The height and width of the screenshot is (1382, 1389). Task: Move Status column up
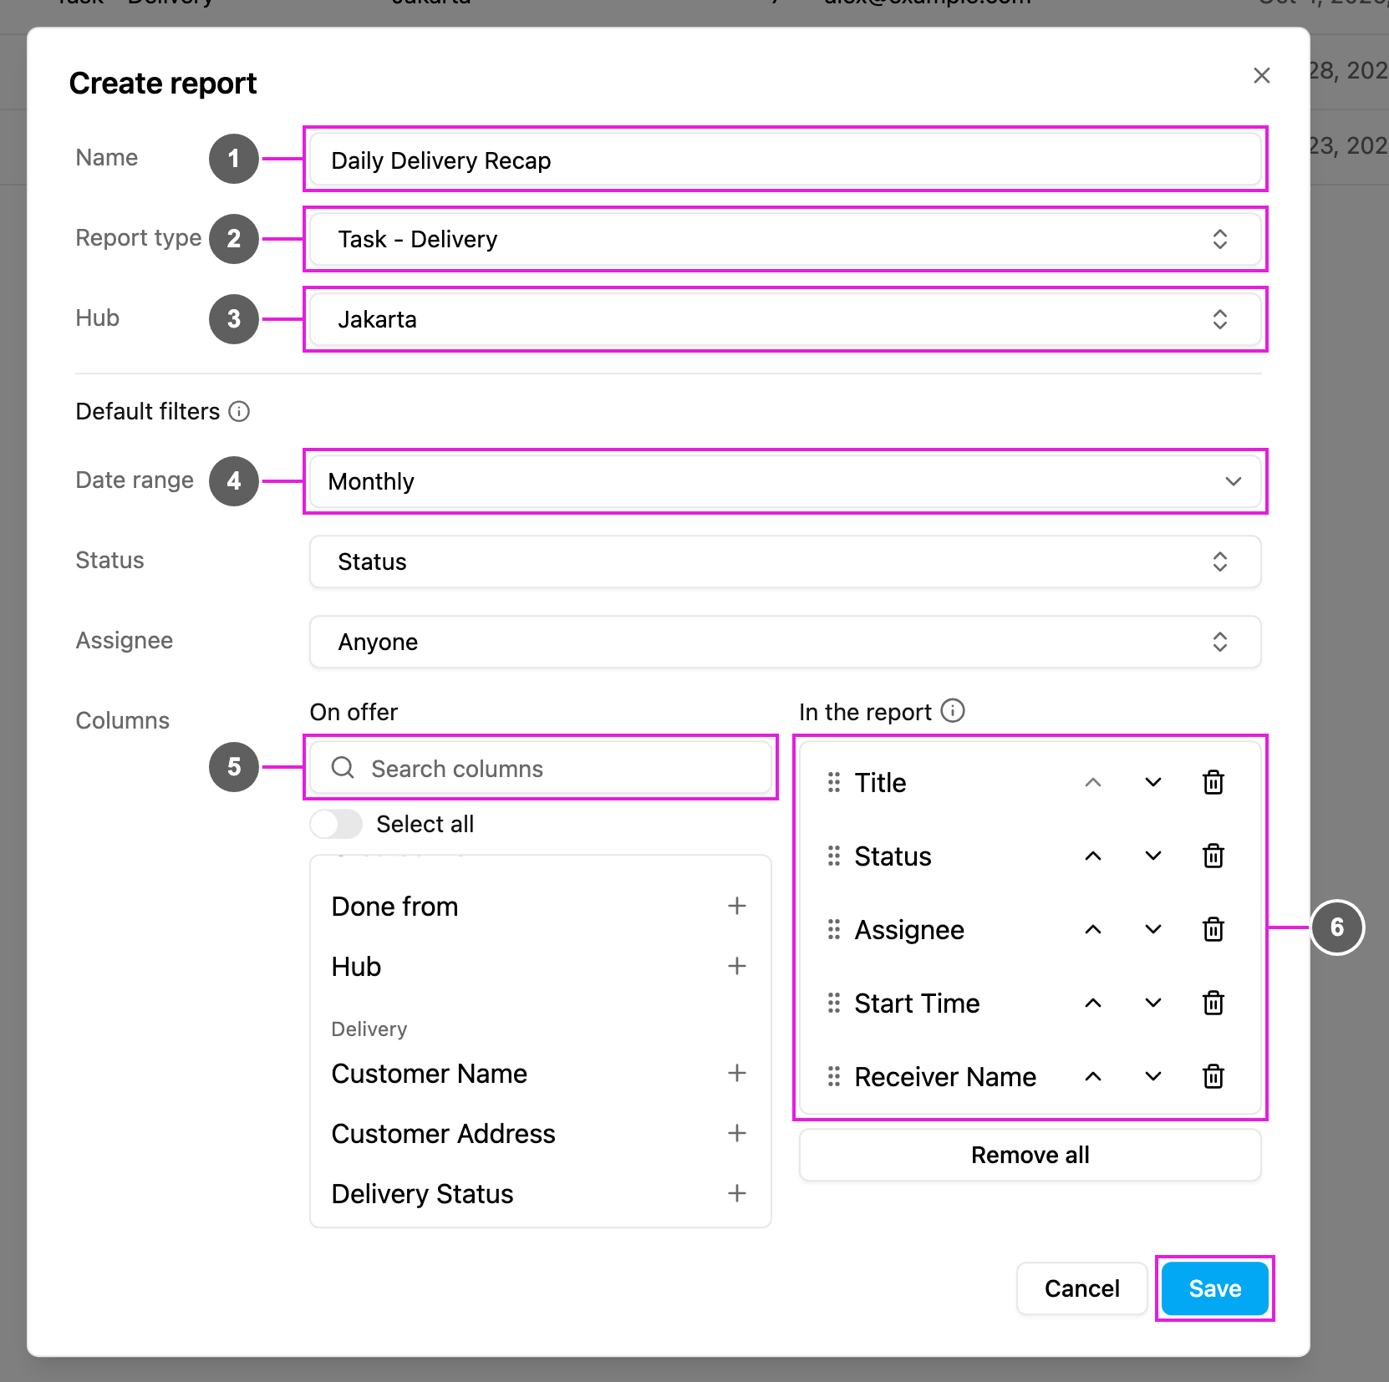(1093, 856)
